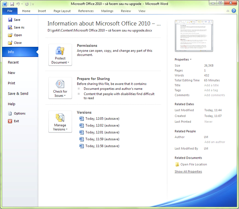Open the Today, 12:05 autosave version
Screen dimensions: 239x209
point(99,119)
